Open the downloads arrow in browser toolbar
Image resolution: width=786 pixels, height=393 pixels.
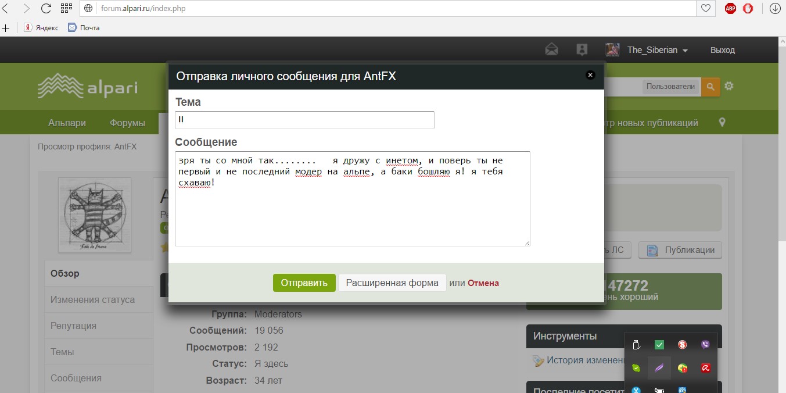[774, 9]
